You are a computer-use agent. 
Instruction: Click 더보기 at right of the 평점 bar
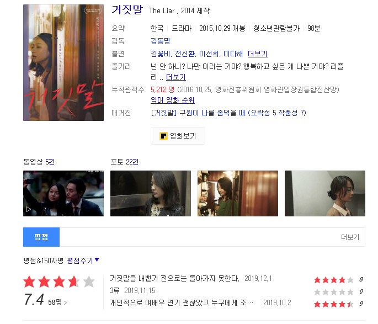pyautogui.click(x=350, y=237)
